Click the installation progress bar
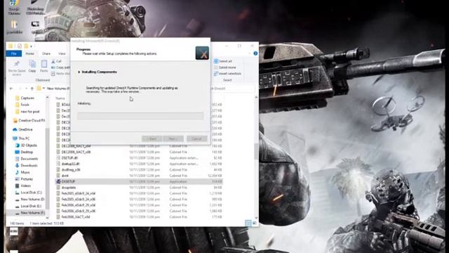Screen dimensions: 449x253 tap(140, 116)
